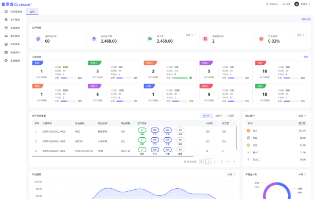314x199 pixels.
Task: Open the 车间管理 house icon in sidebar
Action: (6, 28)
